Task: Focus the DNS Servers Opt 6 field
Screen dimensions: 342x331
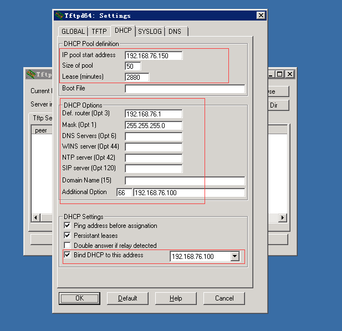Action: 154,136
